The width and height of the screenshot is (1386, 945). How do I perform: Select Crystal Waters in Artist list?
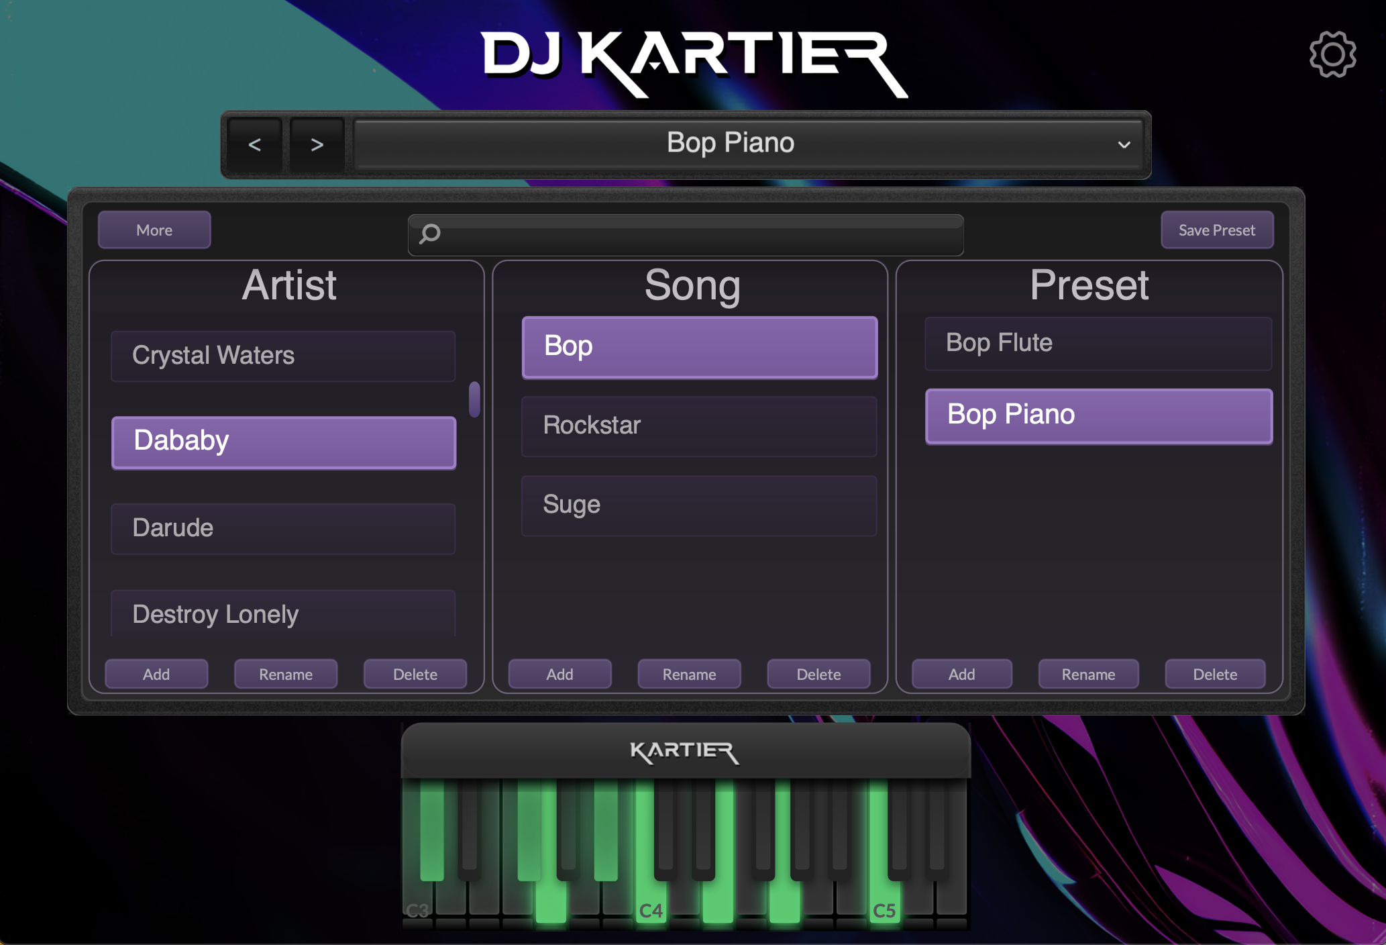pos(282,356)
